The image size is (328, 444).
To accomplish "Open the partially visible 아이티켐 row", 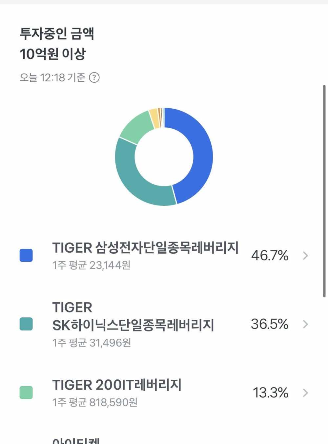I will (x=164, y=440).
